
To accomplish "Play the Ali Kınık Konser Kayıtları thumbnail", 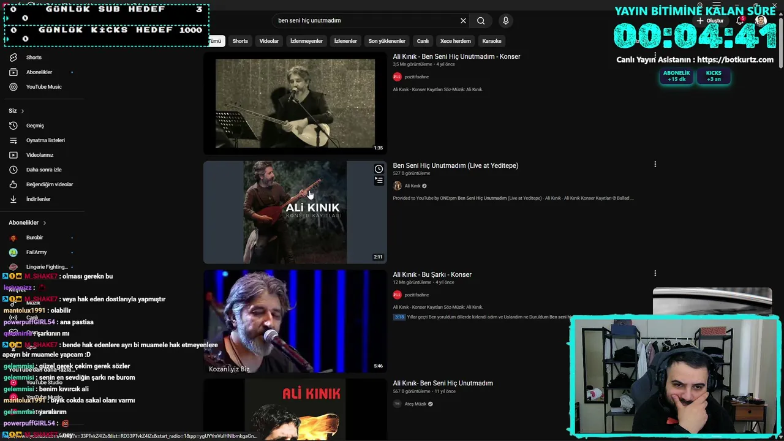I will (295, 213).
